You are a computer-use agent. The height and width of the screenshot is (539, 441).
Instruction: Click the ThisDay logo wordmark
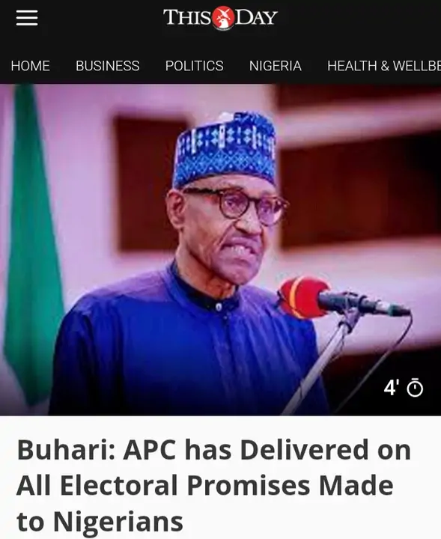pyautogui.click(x=220, y=17)
